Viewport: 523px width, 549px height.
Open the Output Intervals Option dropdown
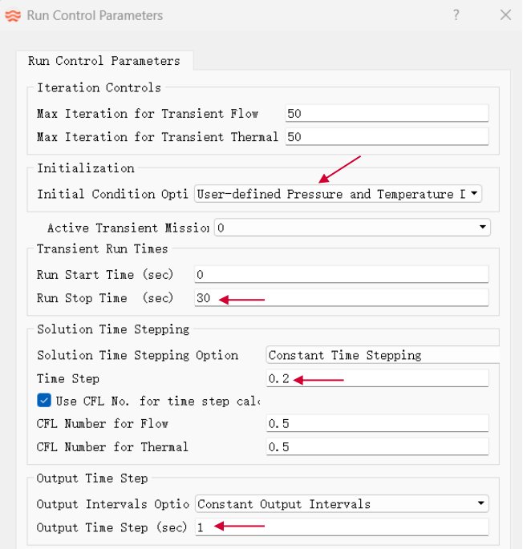[x=343, y=504]
